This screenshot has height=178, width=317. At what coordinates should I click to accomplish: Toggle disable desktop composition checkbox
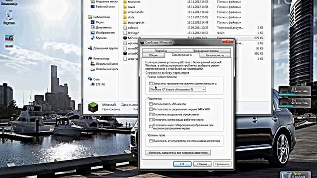(151, 120)
